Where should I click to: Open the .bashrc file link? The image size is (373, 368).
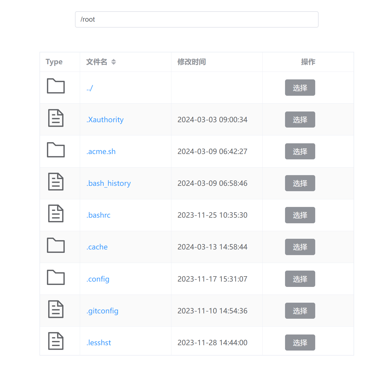pos(98,215)
